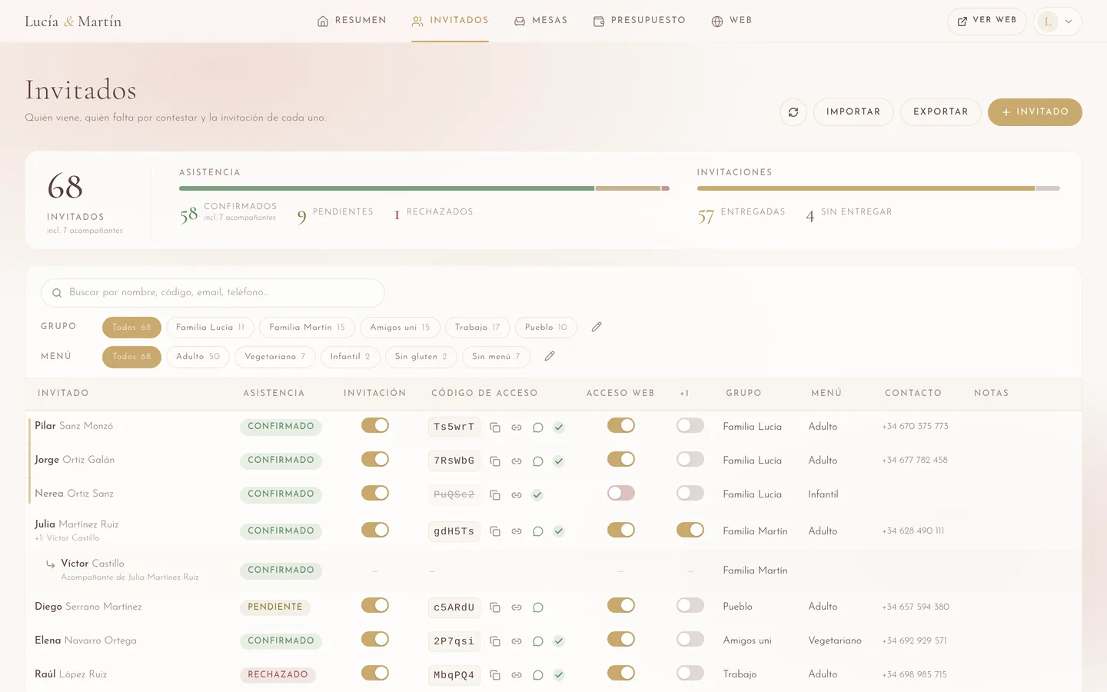Click the link icon in Elena Navarro Ortega's row
The image size is (1107, 692).
pyautogui.click(x=517, y=641)
